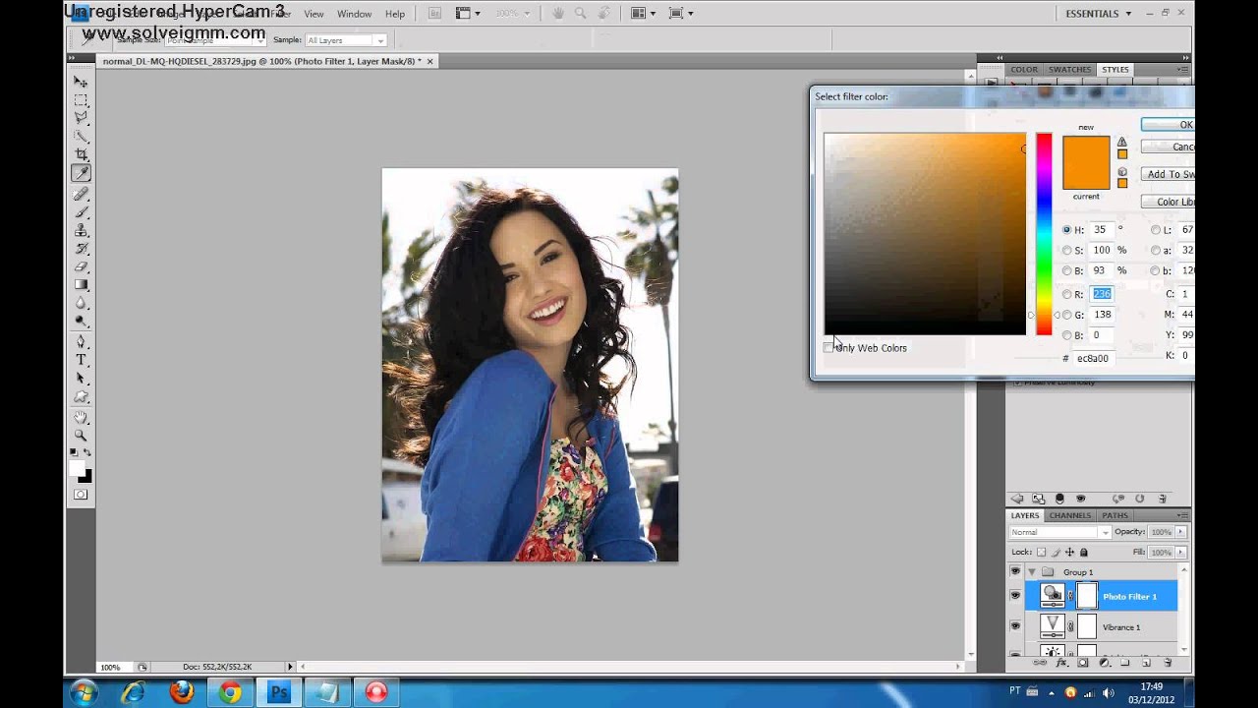Click the current color swatch
This screenshot has width=1258, height=708.
1086,176
